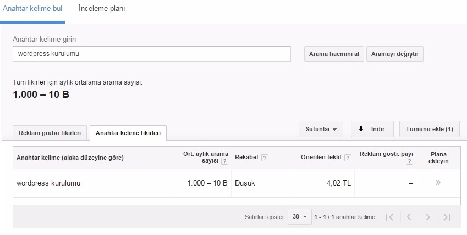Image resolution: width=467 pixels, height=235 pixels.
Task: Download results with İndir button
Action: coord(372,129)
